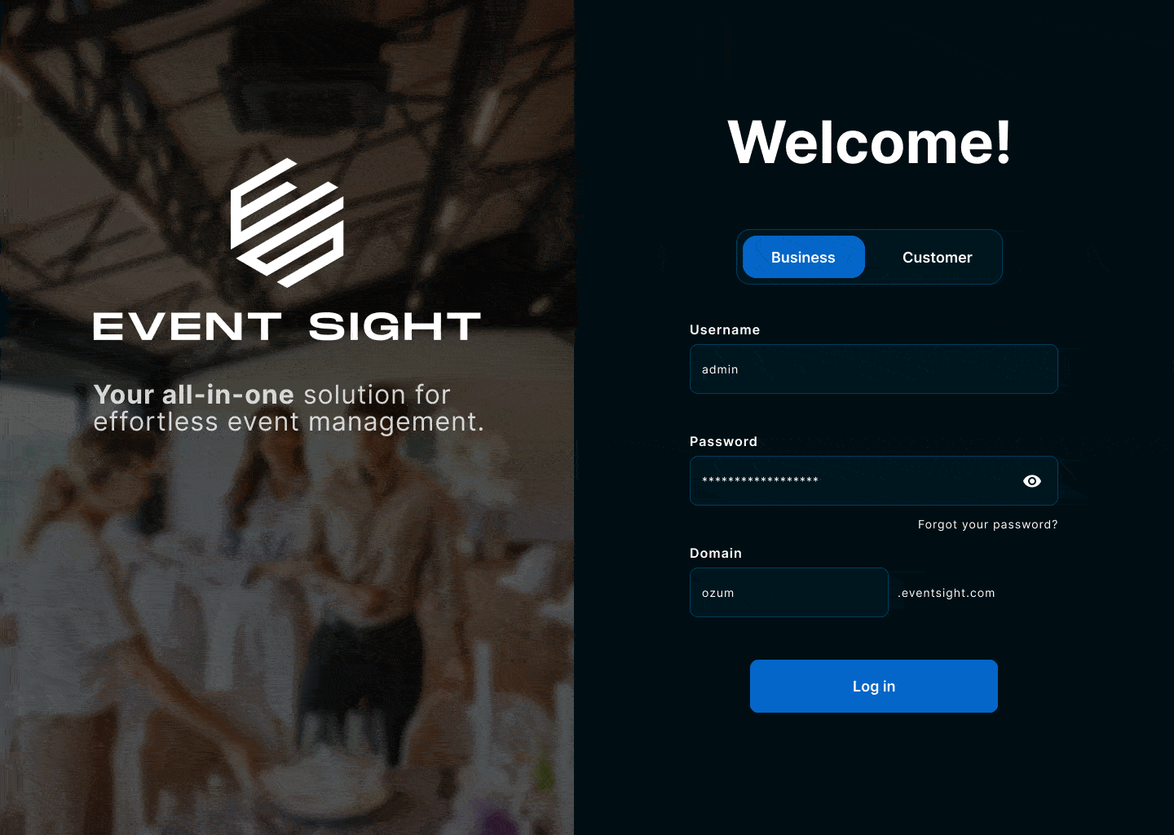Show password with the eye icon

(1032, 481)
